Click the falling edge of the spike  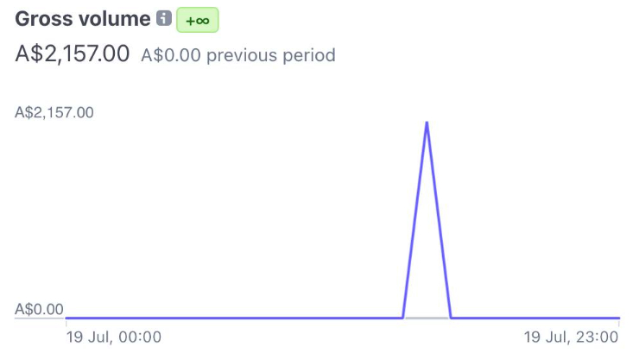[439, 220]
